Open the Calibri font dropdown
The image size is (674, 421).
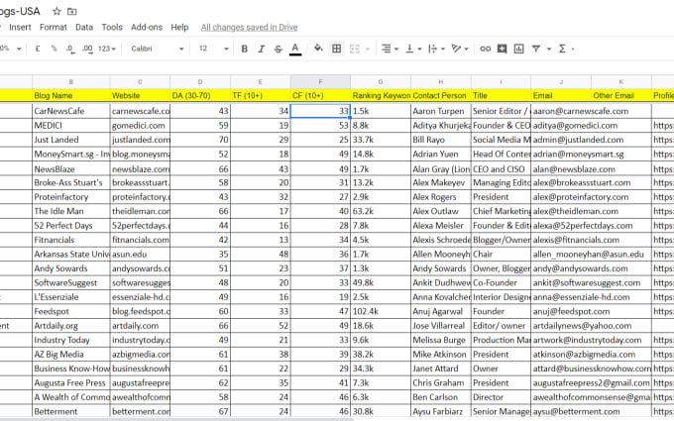click(x=157, y=49)
